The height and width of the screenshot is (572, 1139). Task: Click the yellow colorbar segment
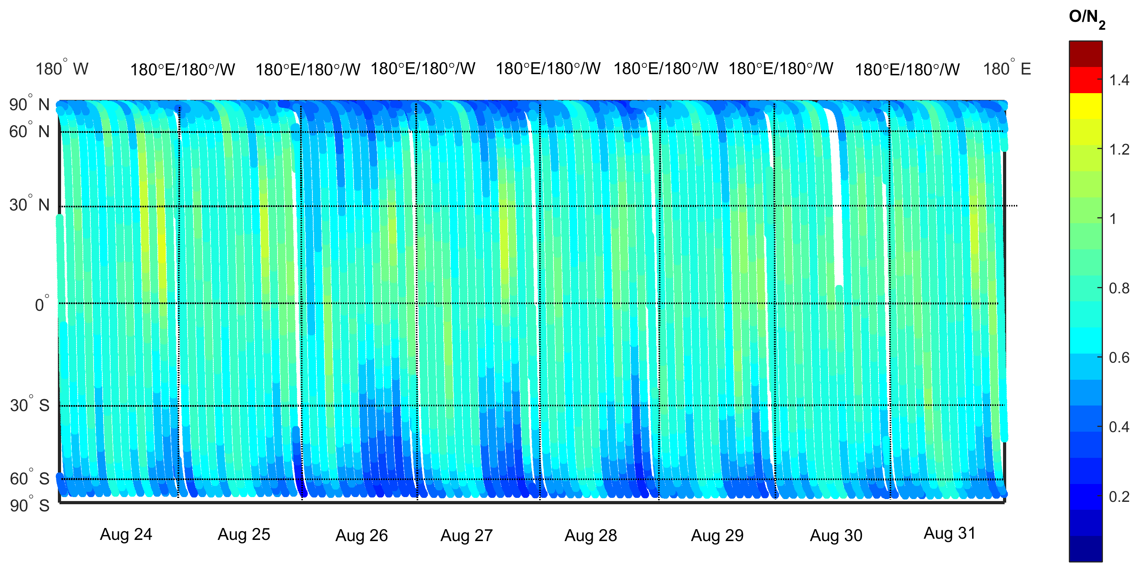[x=1085, y=106]
